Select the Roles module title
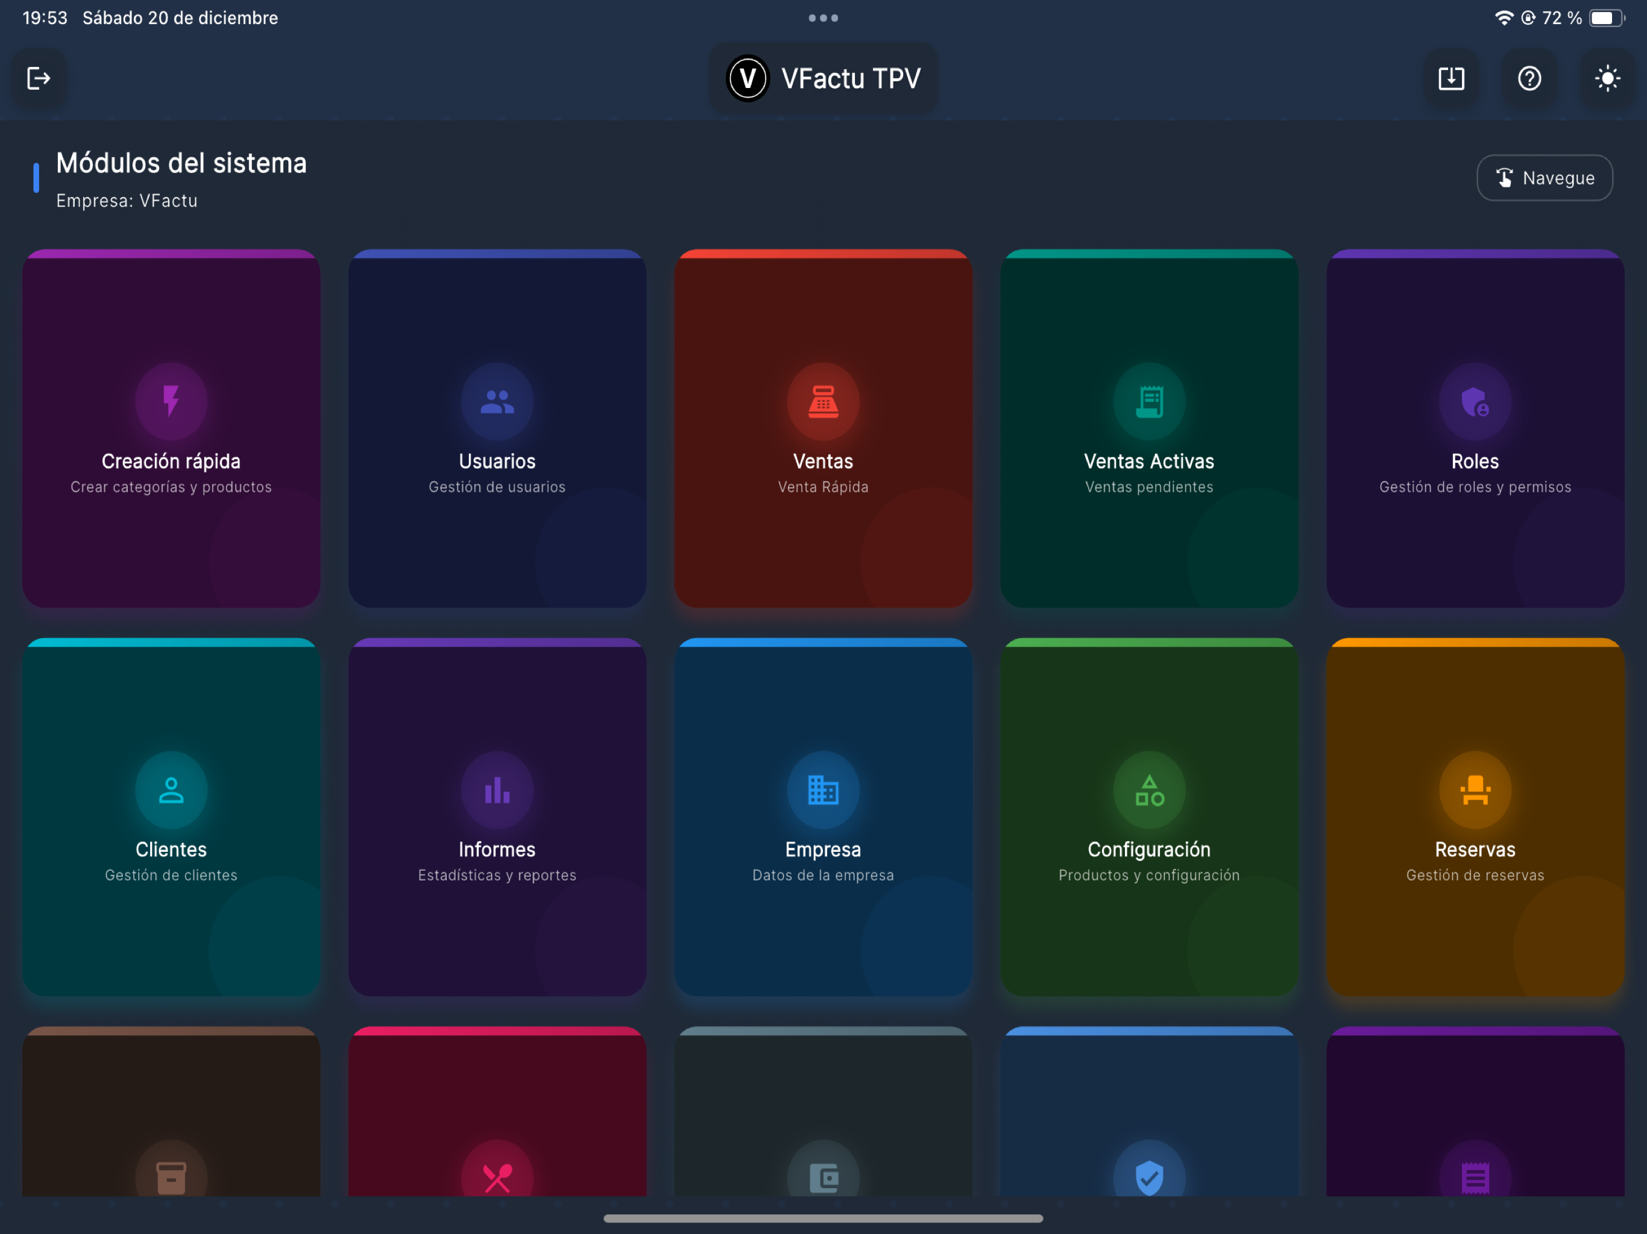This screenshot has height=1234, width=1647. tap(1475, 462)
